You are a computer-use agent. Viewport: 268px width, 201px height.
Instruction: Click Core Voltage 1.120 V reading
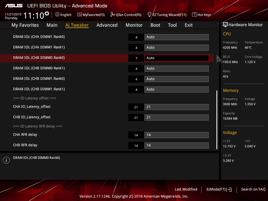[250, 62]
